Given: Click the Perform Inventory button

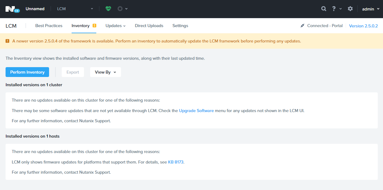Looking at the screenshot, I should [27, 72].
